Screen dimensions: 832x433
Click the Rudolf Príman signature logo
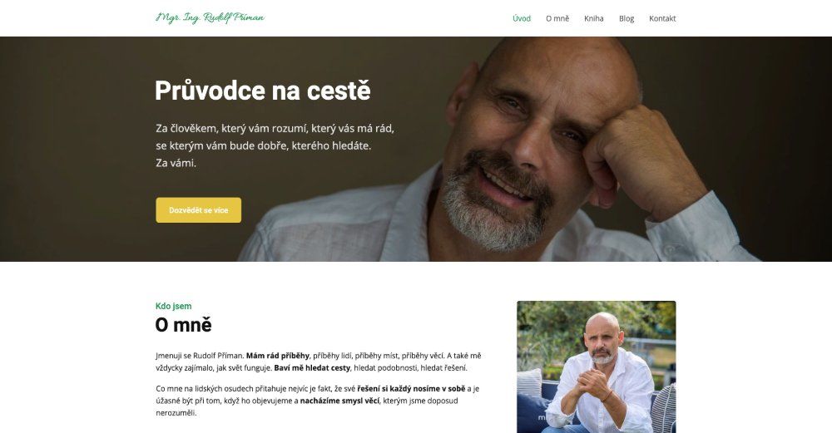click(210, 18)
